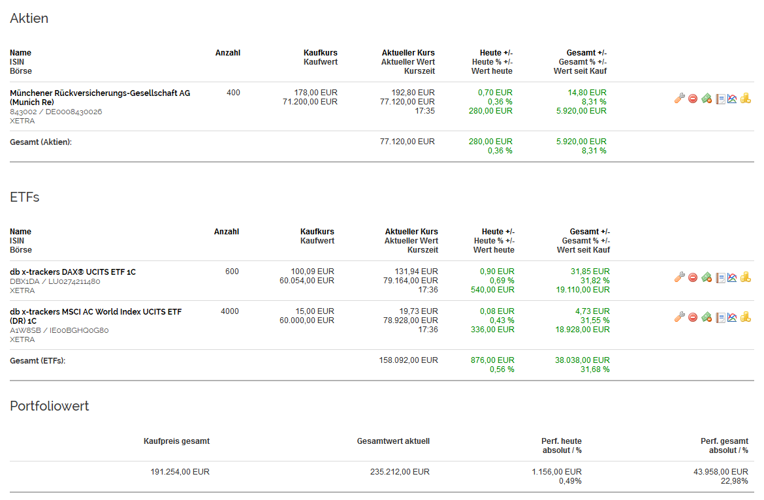Click the ETF total gain 38.038,00 EUR
The width and height of the screenshot is (764, 500).
coord(582,360)
